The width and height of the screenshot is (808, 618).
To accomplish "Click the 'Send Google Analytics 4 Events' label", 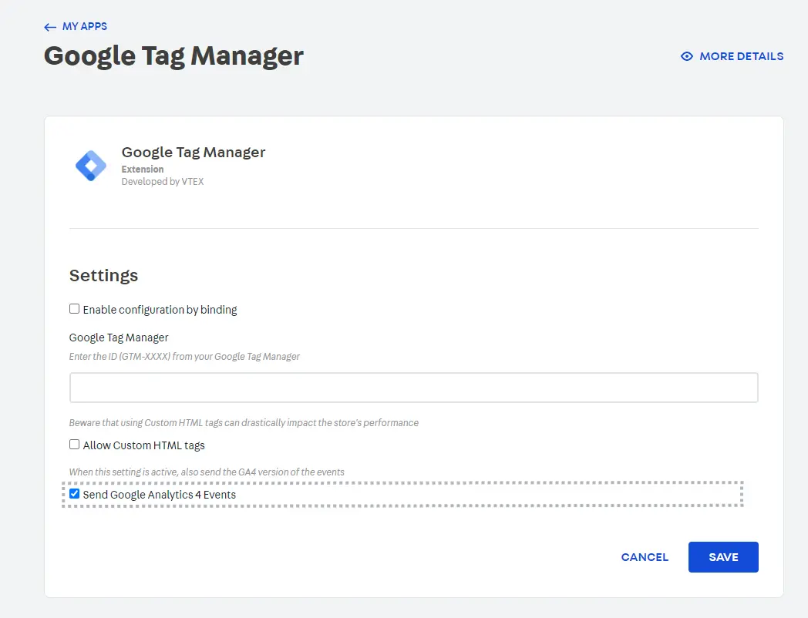I will (159, 495).
